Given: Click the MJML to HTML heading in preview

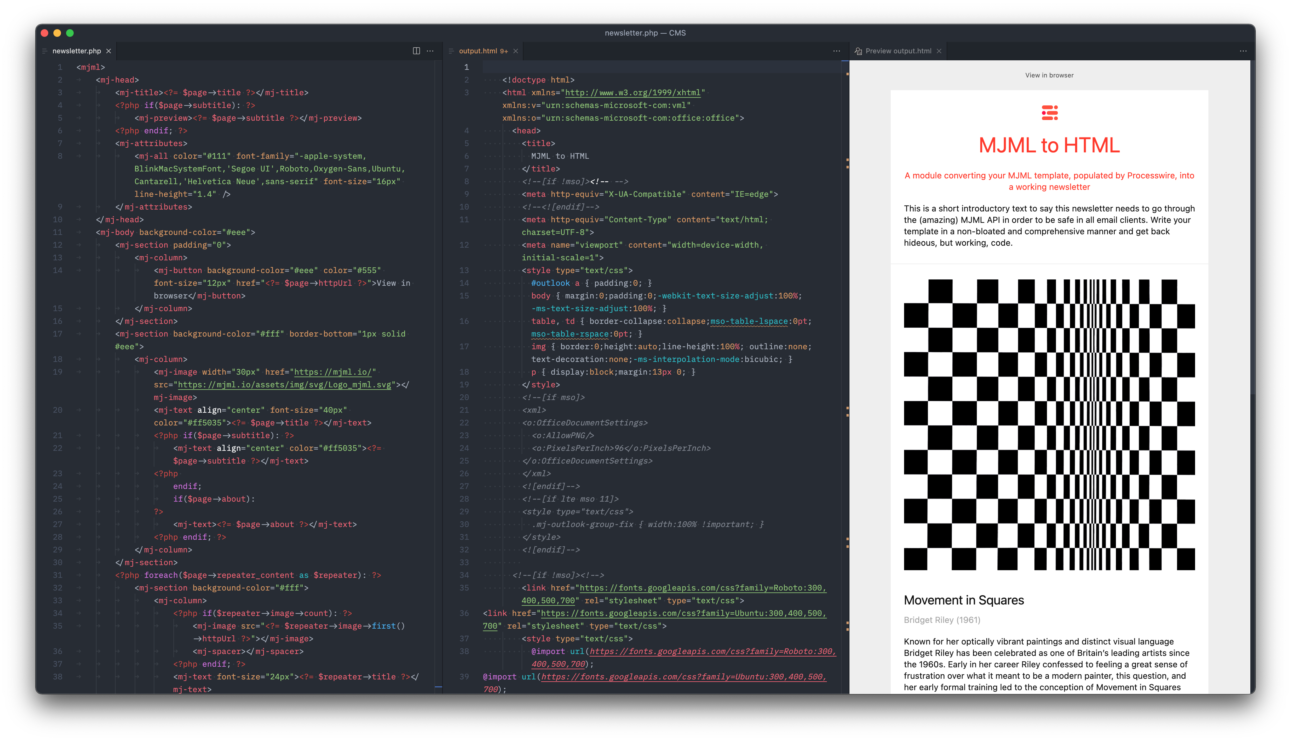Looking at the screenshot, I should tap(1049, 145).
